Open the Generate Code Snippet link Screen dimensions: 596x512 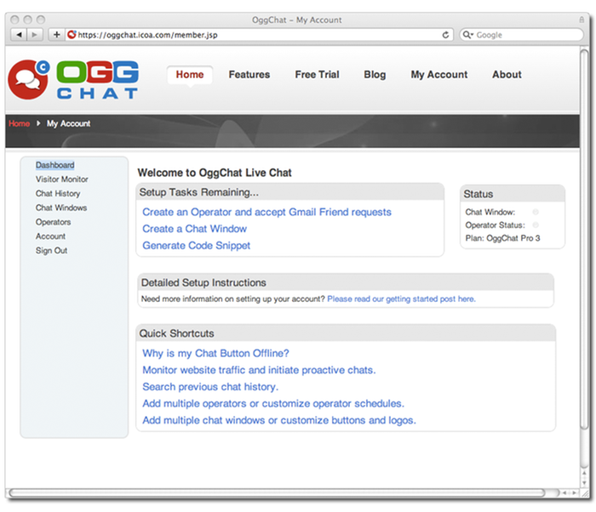pyautogui.click(x=196, y=246)
